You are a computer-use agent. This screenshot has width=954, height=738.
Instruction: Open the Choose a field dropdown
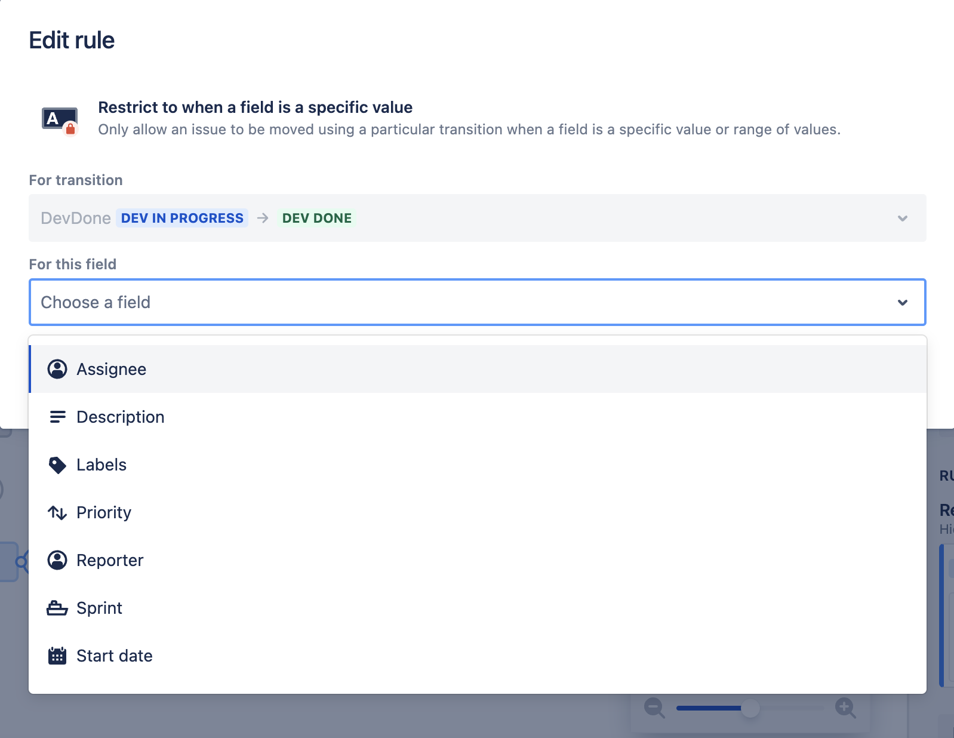(478, 302)
